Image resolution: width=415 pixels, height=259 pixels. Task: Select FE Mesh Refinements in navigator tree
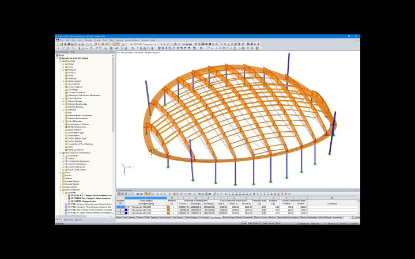point(77,127)
